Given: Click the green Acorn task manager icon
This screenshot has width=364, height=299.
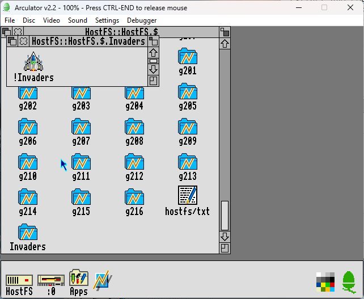Looking at the screenshot, I should point(349,282).
